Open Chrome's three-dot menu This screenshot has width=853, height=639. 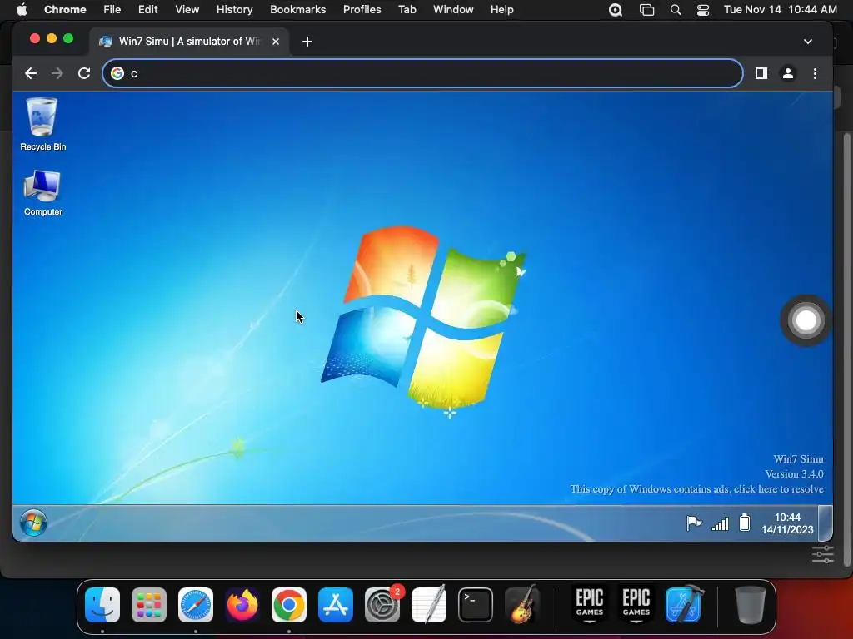pyautogui.click(x=815, y=73)
